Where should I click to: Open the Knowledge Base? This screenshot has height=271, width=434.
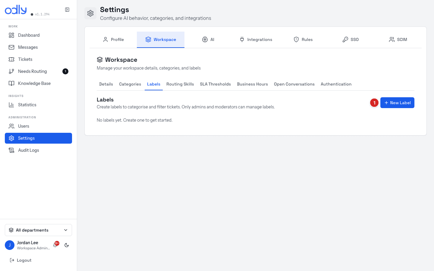click(x=38, y=83)
